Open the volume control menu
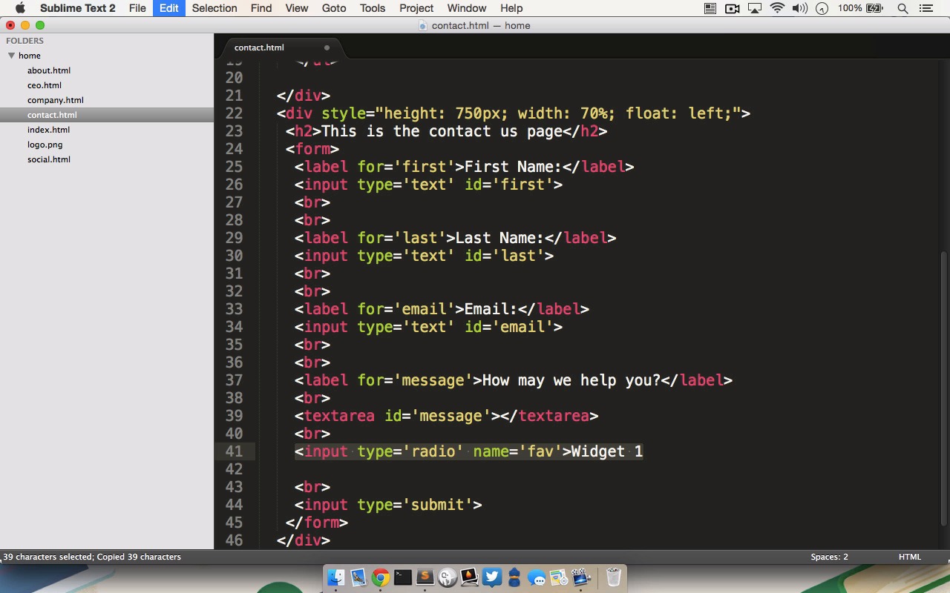 (x=799, y=8)
